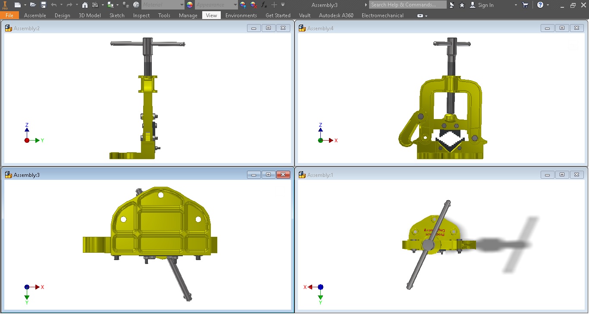Click the Redo arrow icon

coord(69,5)
